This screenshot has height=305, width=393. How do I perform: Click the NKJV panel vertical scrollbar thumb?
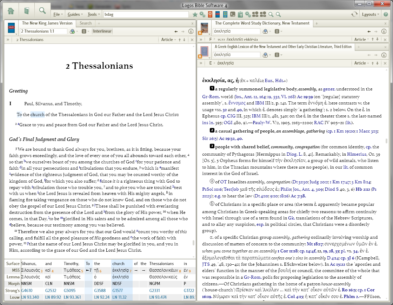(x=193, y=242)
